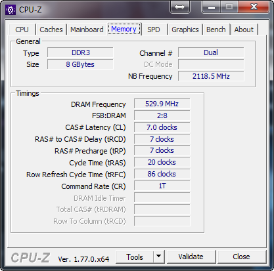Image resolution: width=274 pixels, height=271 pixels.
Task: Click the 'DRAM Frequency' label
Action: point(99,104)
